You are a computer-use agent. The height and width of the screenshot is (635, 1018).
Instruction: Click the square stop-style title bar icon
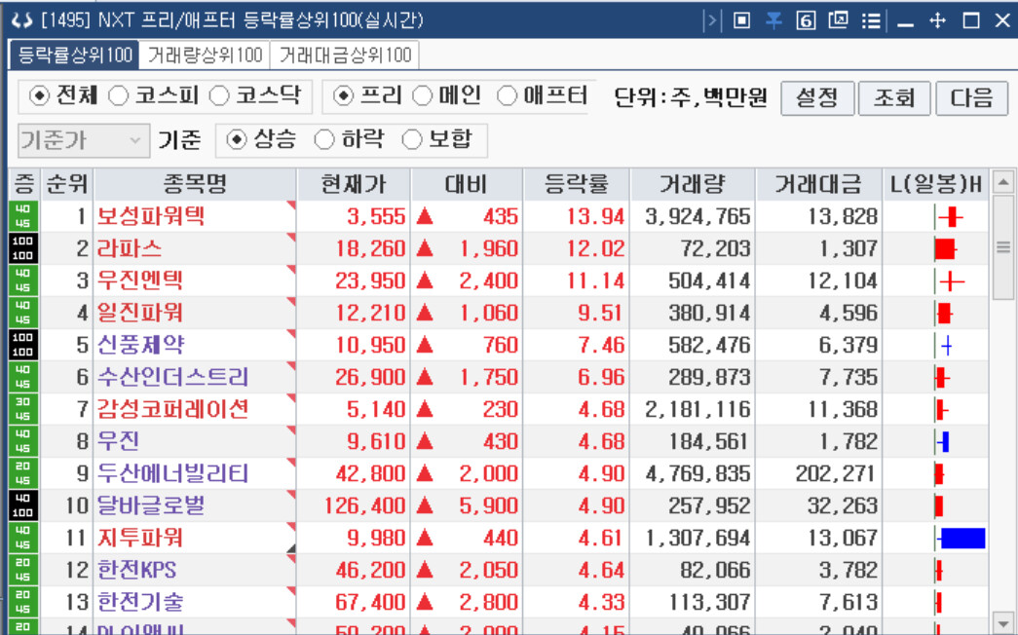741,20
